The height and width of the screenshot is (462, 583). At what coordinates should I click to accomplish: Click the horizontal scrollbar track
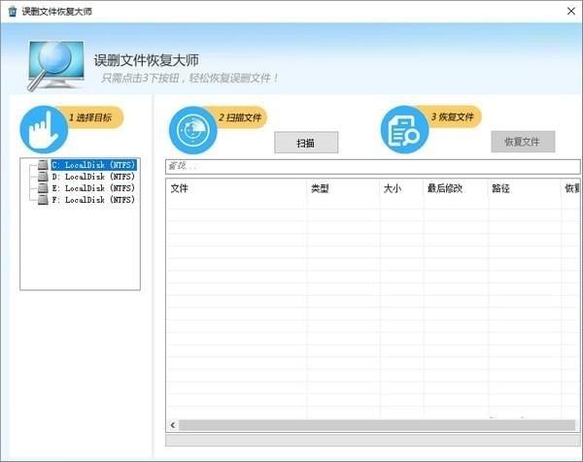point(377,425)
